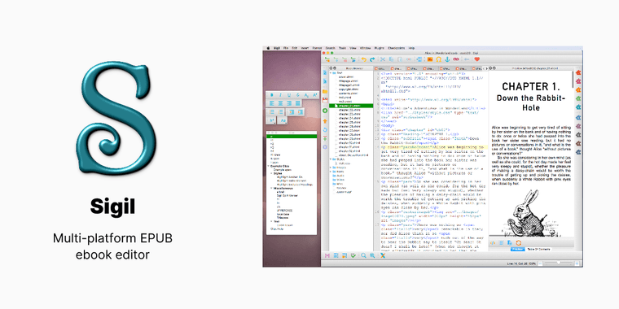The width and height of the screenshot is (619, 309).
Task: Click the crossed tools icon in bottom toolbar
Action: tap(383, 255)
